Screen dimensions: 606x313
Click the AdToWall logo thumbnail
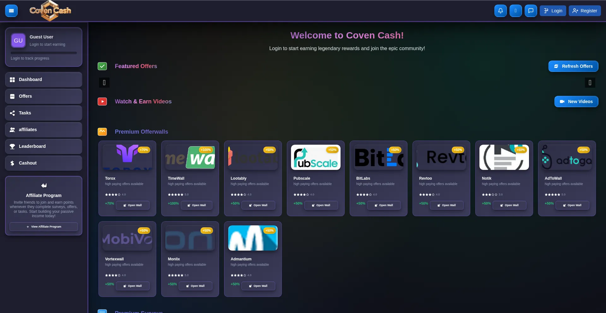coord(567,157)
